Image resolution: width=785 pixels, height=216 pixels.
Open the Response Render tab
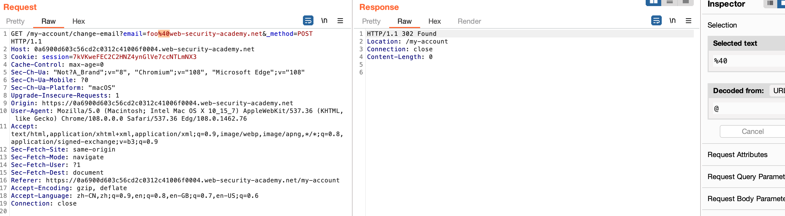pos(469,21)
